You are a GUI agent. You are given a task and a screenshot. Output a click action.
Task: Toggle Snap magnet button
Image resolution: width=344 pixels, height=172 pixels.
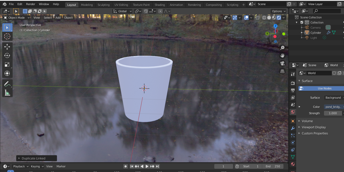[146, 11]
